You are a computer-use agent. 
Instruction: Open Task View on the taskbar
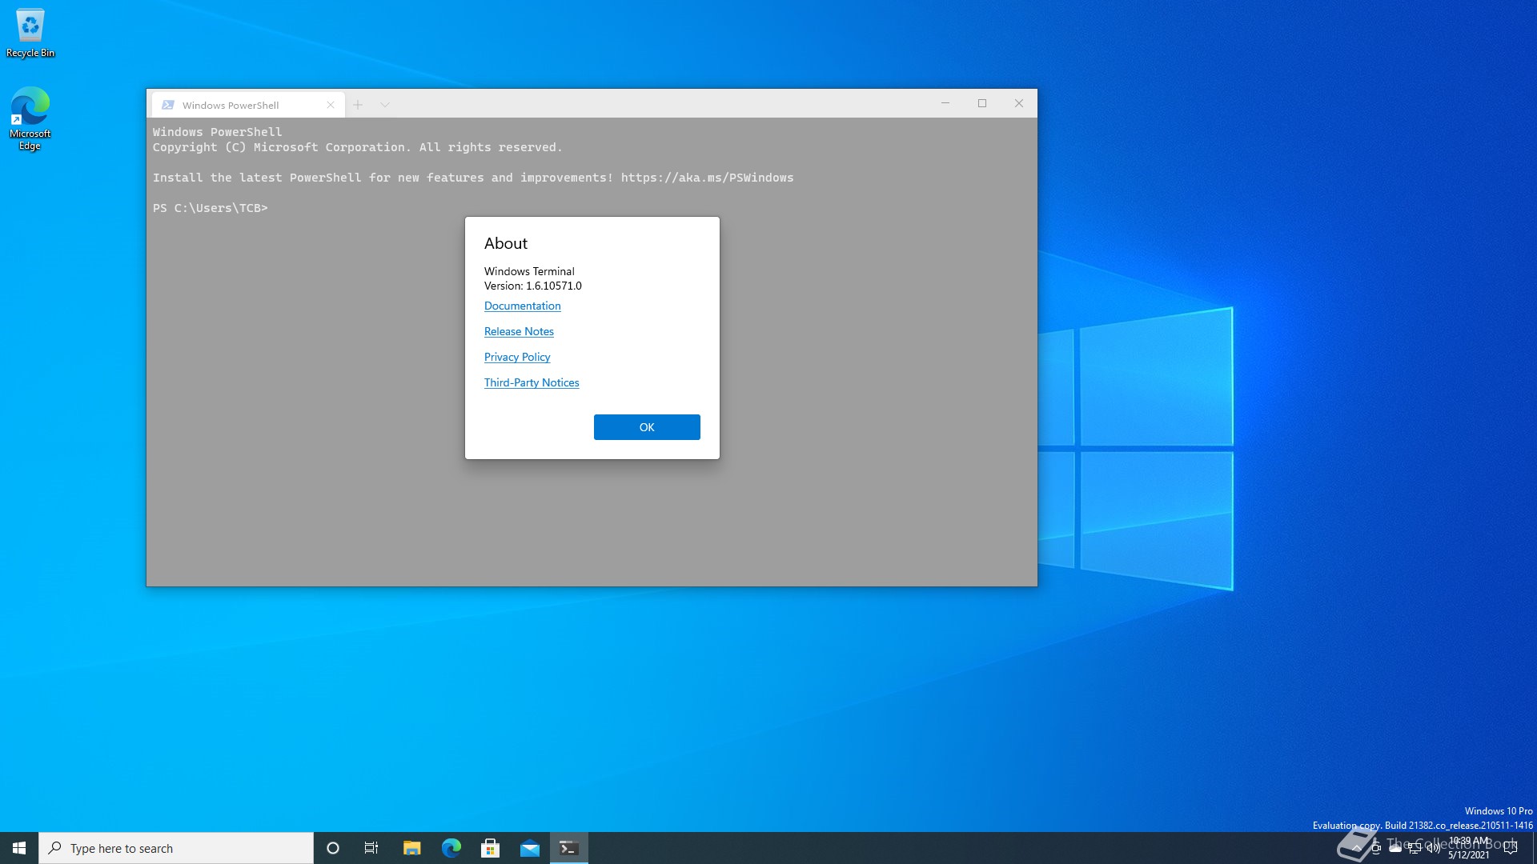click(371, 848)
